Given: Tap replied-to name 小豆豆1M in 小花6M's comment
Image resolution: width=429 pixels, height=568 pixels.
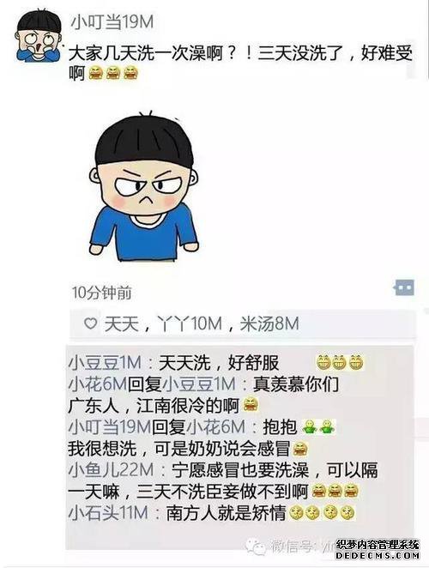Looking at the screenshot, I should 199,384.
